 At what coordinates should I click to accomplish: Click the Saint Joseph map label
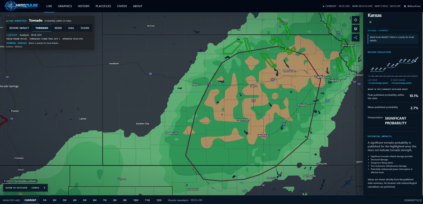[348, 45]
